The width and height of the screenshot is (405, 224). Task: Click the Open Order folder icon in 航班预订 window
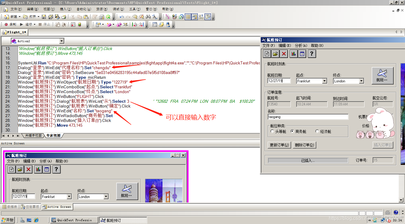tap(275, 54)
